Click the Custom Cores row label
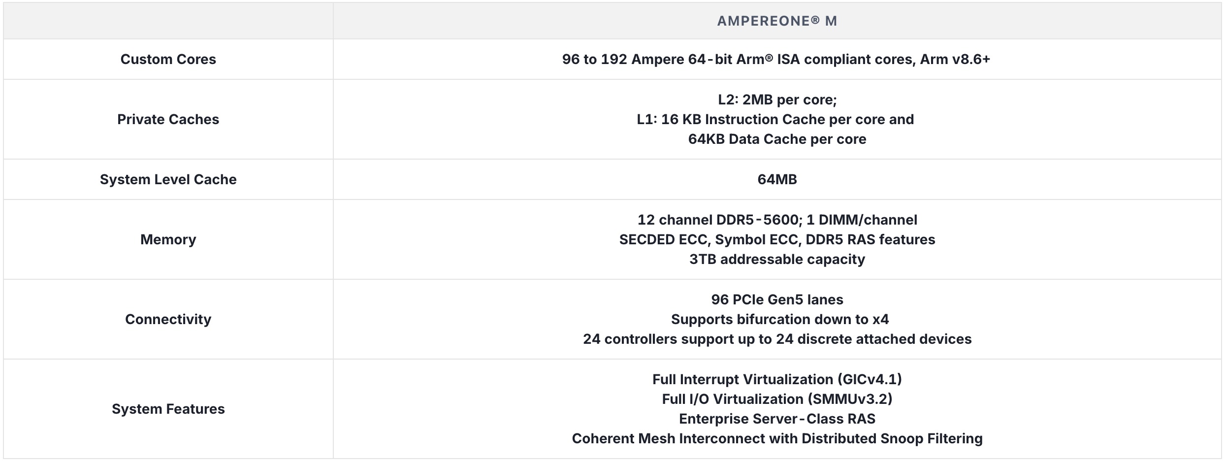Viewport: 1225px width, 462px height. coord(168,59)
